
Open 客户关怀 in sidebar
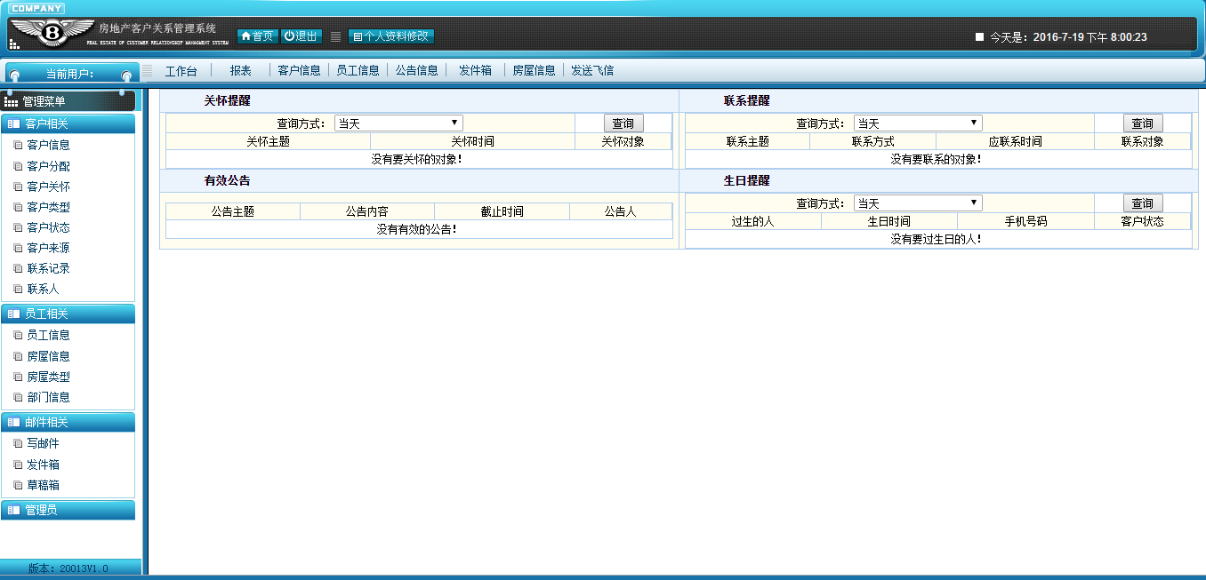click(48, 187)
